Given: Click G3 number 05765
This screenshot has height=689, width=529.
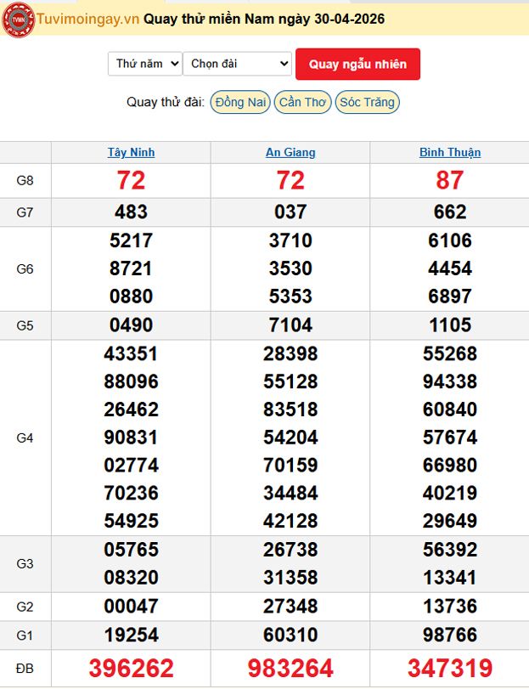Looking at the screenshot, I should click(x=132, y=551).
